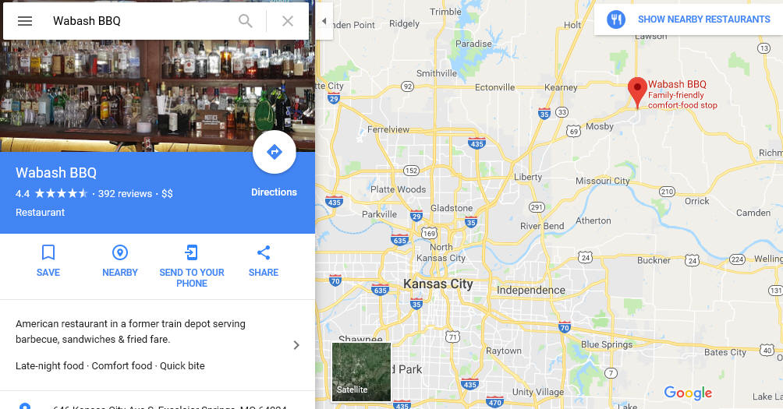Switch map to Satellite view
The width and height of the screenshot is (783, 409).
click(x=362, y=372)
